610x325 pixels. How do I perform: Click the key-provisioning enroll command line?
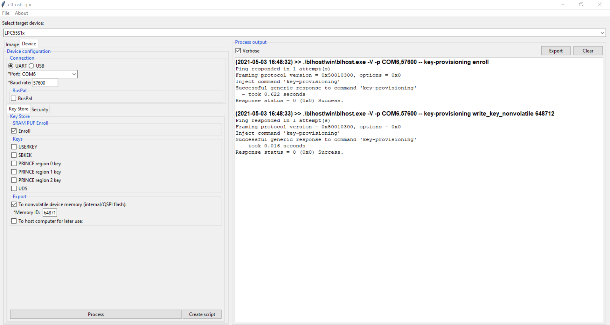(362, 62)
